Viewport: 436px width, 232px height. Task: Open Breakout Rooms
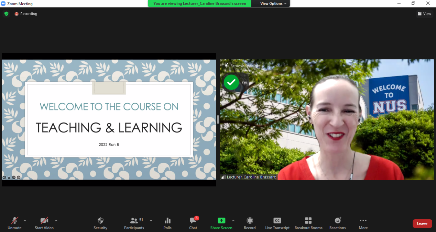pyautogui.click(x=308, y=221)
